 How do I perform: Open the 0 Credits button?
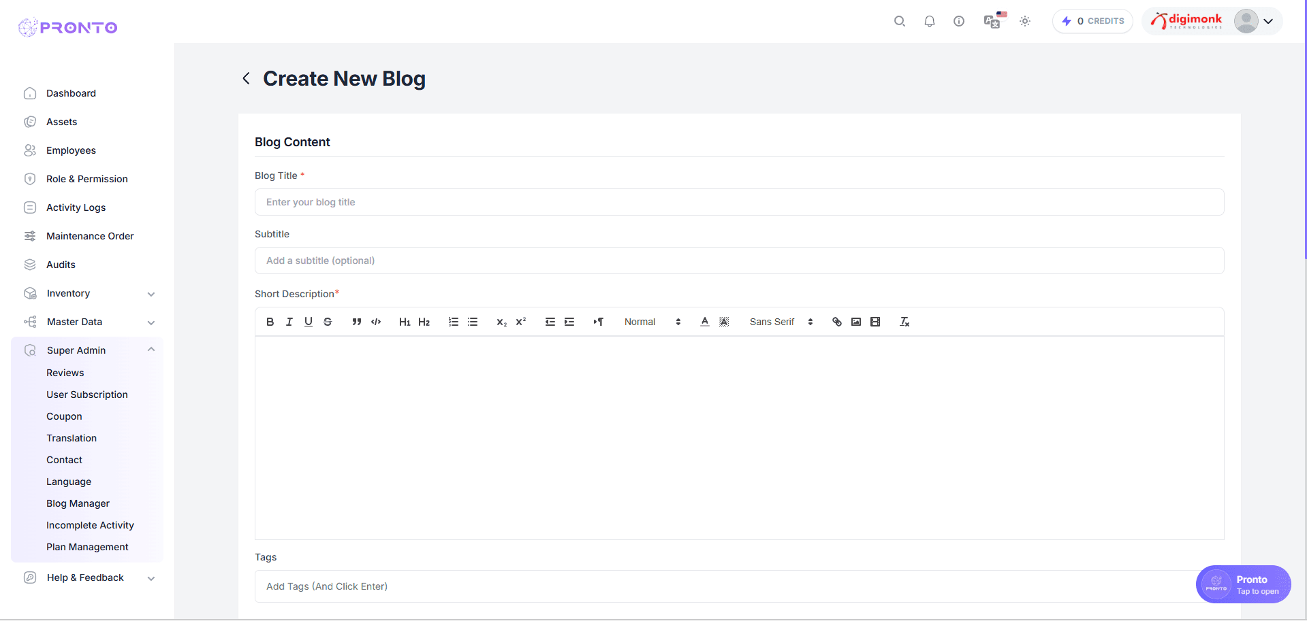point(1092,21)
